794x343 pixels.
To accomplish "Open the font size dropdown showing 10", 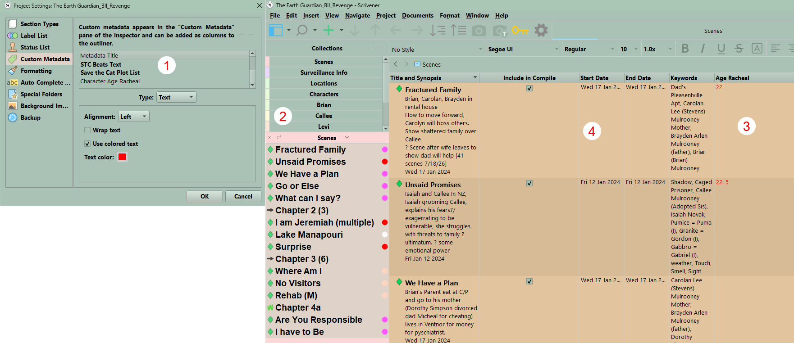I will click(629, 49).
